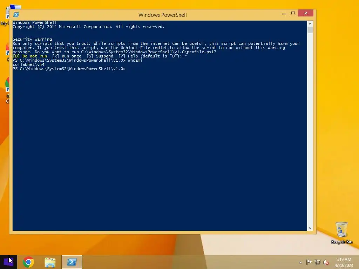
Task: Minimize the Windows PowerShell window
Action: (x=284, y=13)
